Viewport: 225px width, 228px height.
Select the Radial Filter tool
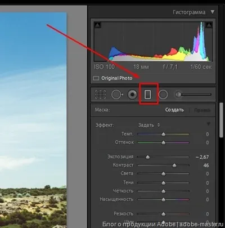163,95
